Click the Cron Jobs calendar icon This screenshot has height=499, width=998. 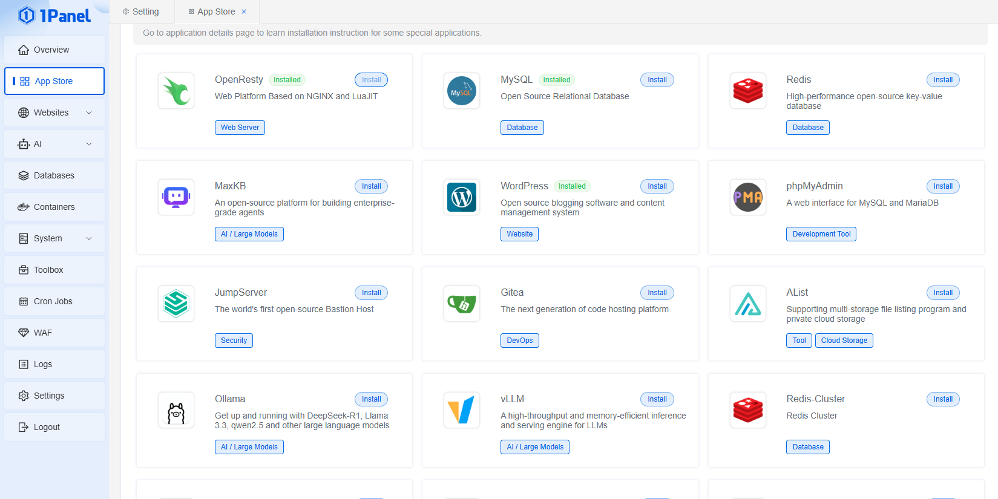point(24,301)
